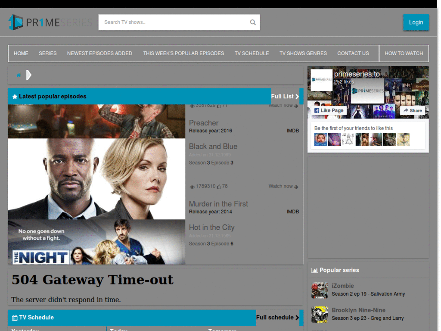Click the Facebook icon on Like Page
This screenshot has height=331, width=441.
pyautogui.click(x=317, y=111)
